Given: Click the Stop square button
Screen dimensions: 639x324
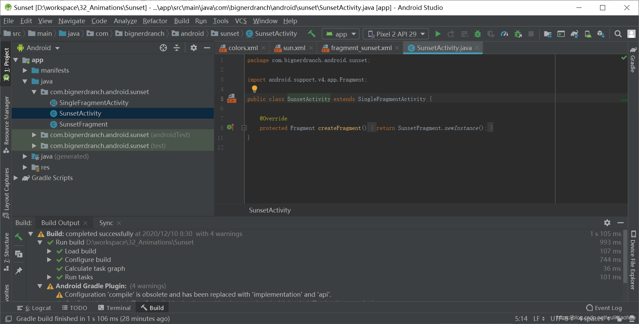Looking at the screenshot, I should click(531, 34).
